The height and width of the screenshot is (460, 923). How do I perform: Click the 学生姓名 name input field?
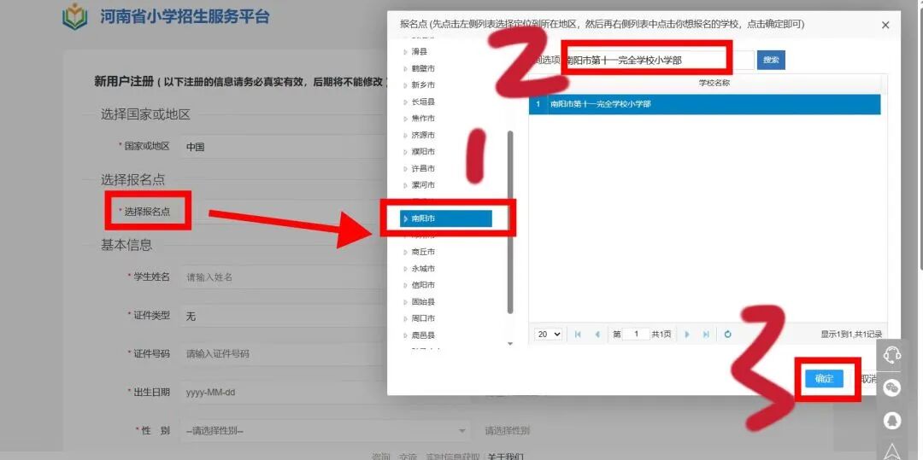coord(283,277)
